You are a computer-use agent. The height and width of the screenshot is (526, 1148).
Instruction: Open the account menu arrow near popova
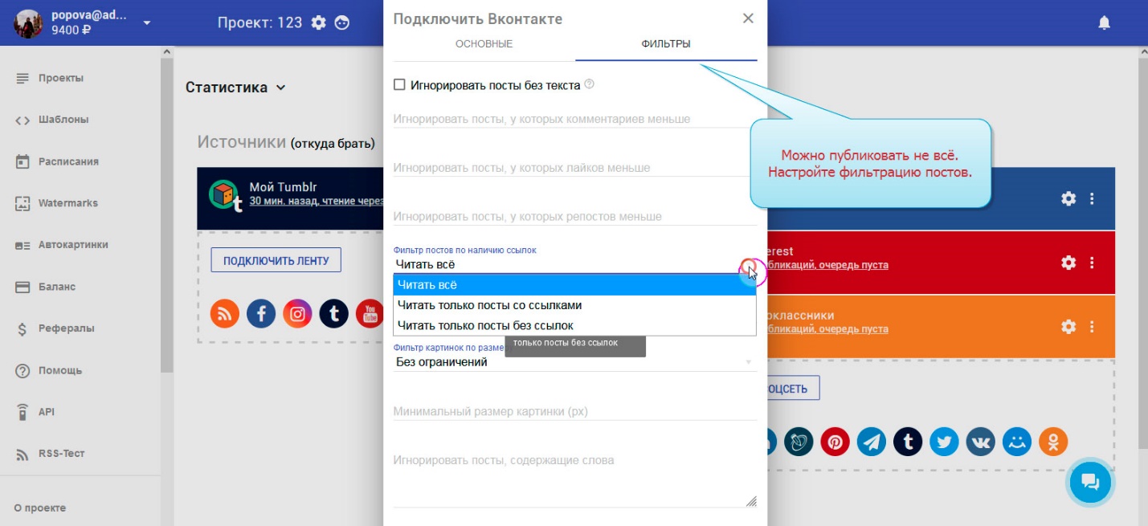coord(147,22)
